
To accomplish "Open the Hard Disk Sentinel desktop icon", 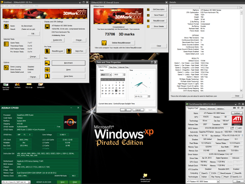I will pyautogui.click(x=6, y=86).
